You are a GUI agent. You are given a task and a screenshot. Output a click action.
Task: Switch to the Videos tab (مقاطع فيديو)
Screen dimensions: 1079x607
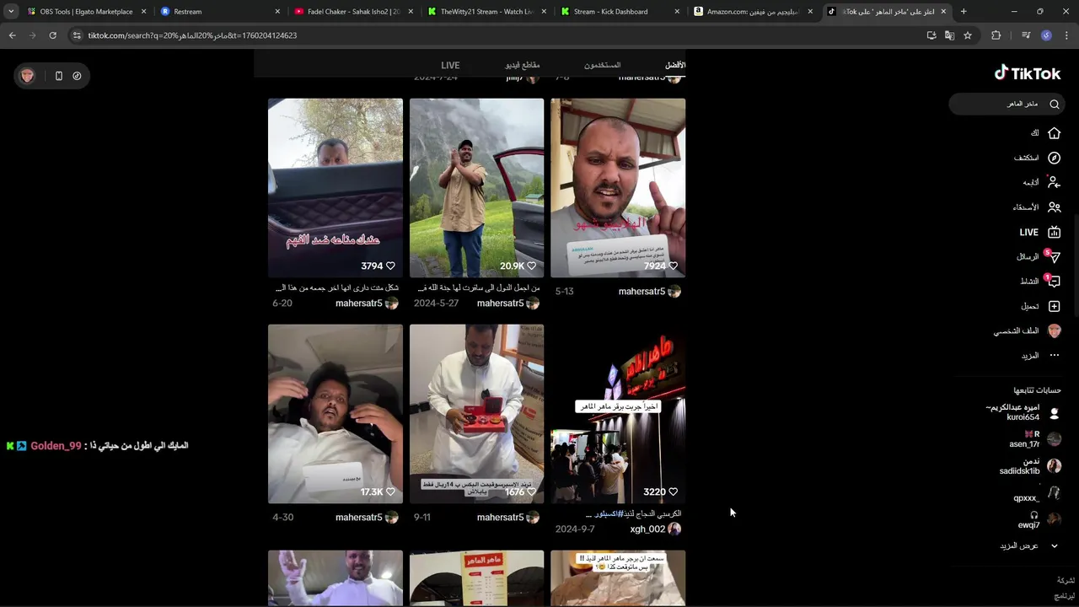pos(523,65)
